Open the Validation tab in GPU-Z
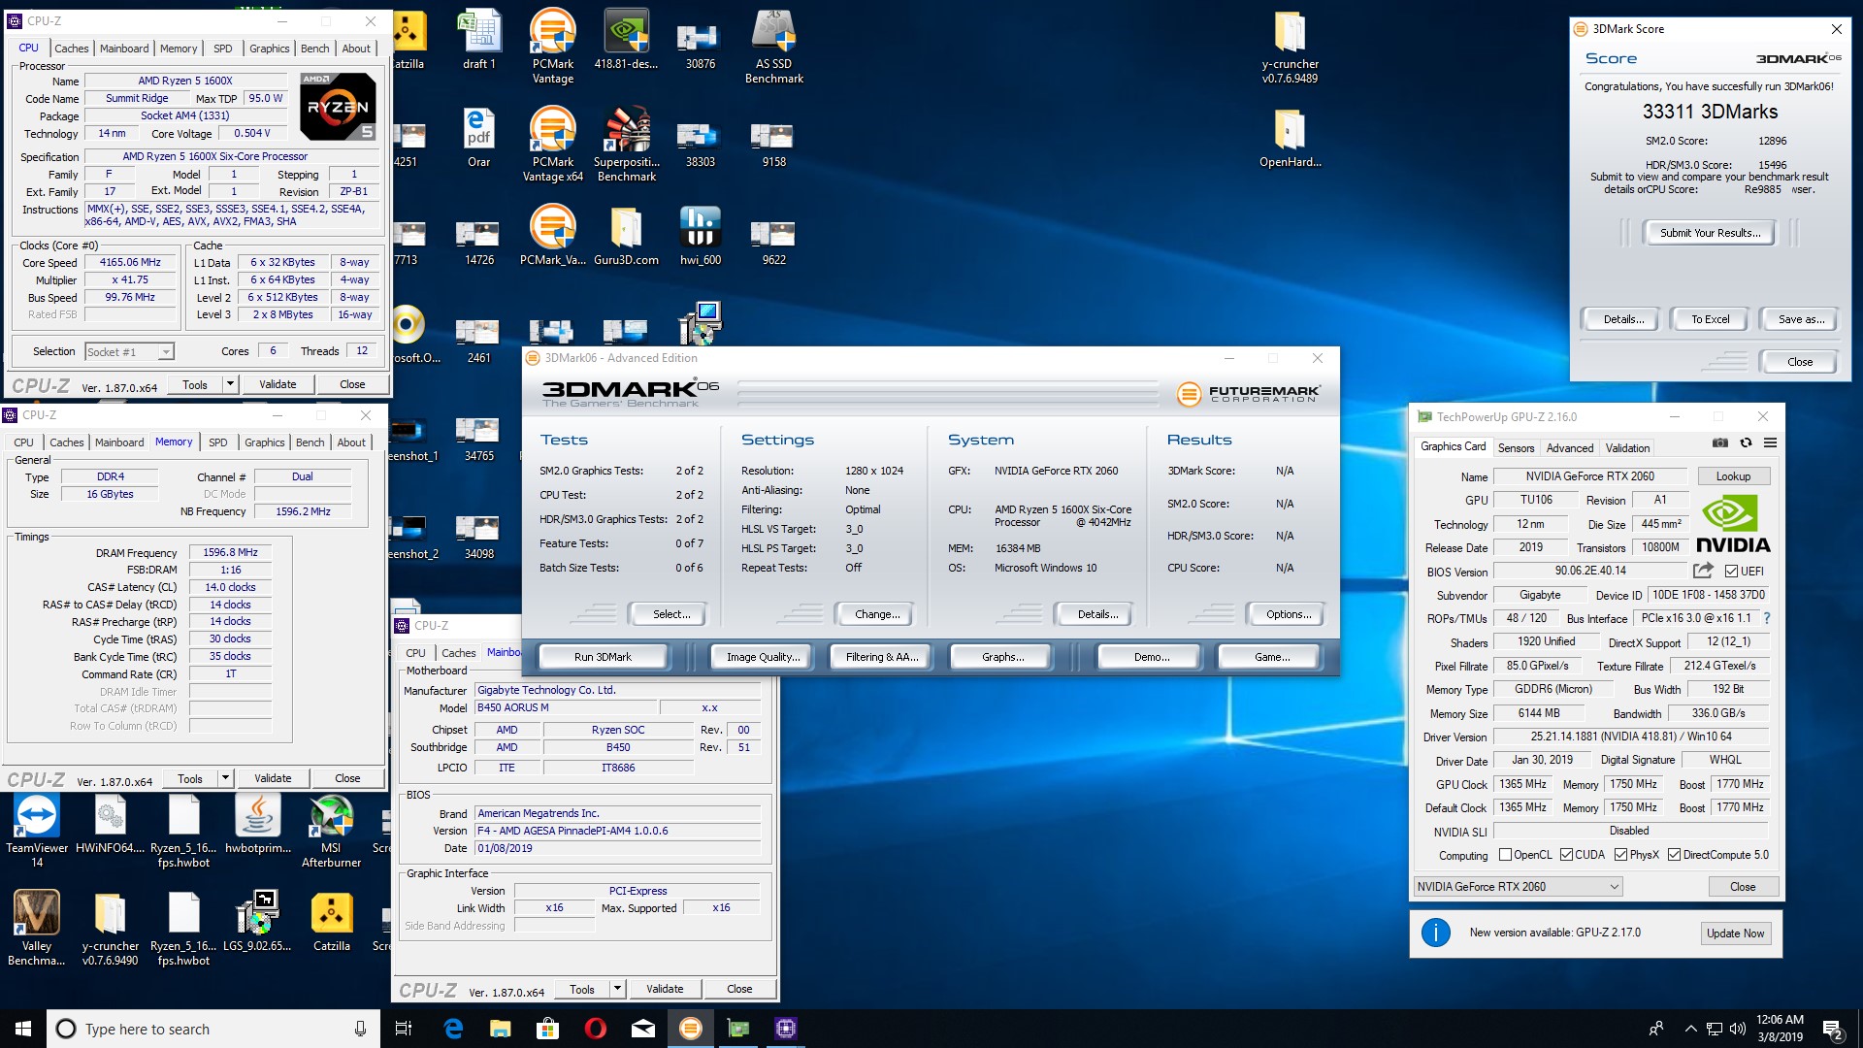This screenshot has width=1863, height=1048. 1627,448
